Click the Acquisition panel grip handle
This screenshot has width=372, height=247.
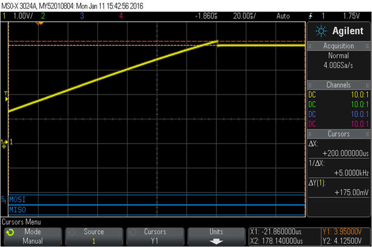310,46
